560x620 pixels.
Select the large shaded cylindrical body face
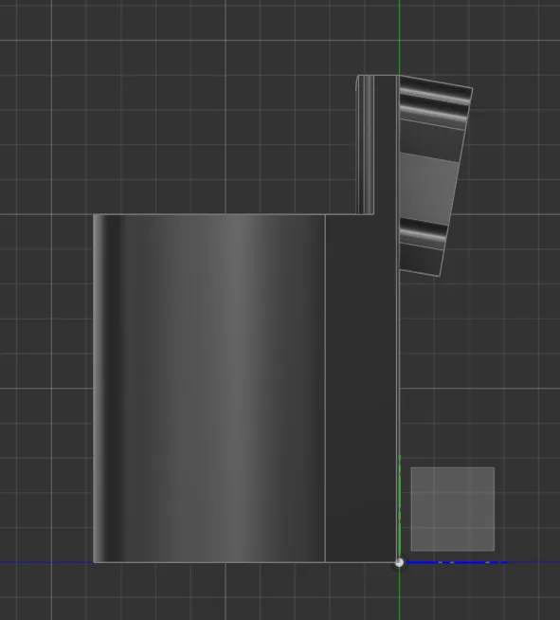point(209,388)
